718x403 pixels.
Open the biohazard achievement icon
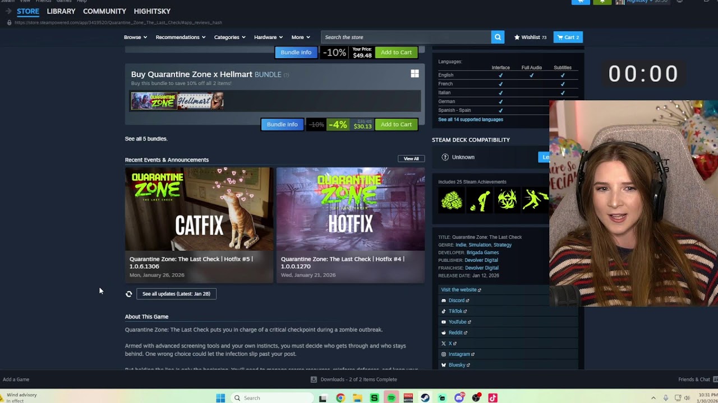[508, 200]
